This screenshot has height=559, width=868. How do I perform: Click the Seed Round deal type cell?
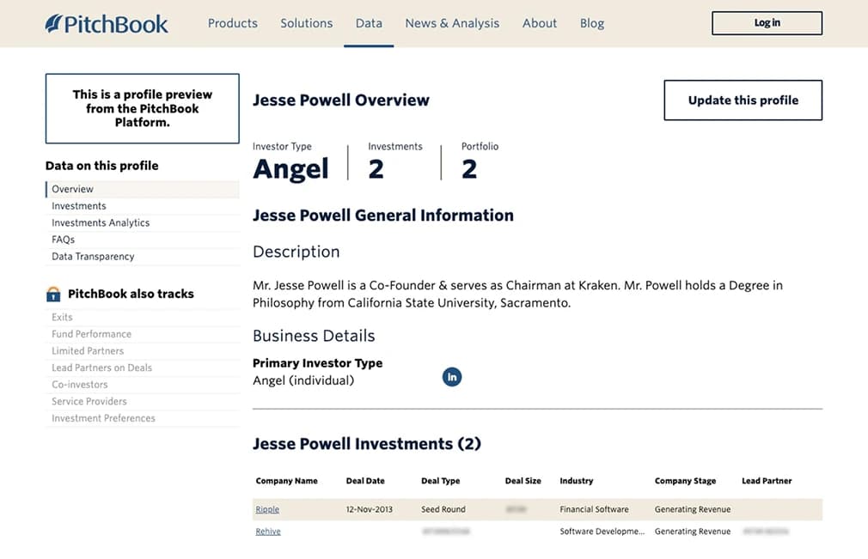click(x=443, y=509)
